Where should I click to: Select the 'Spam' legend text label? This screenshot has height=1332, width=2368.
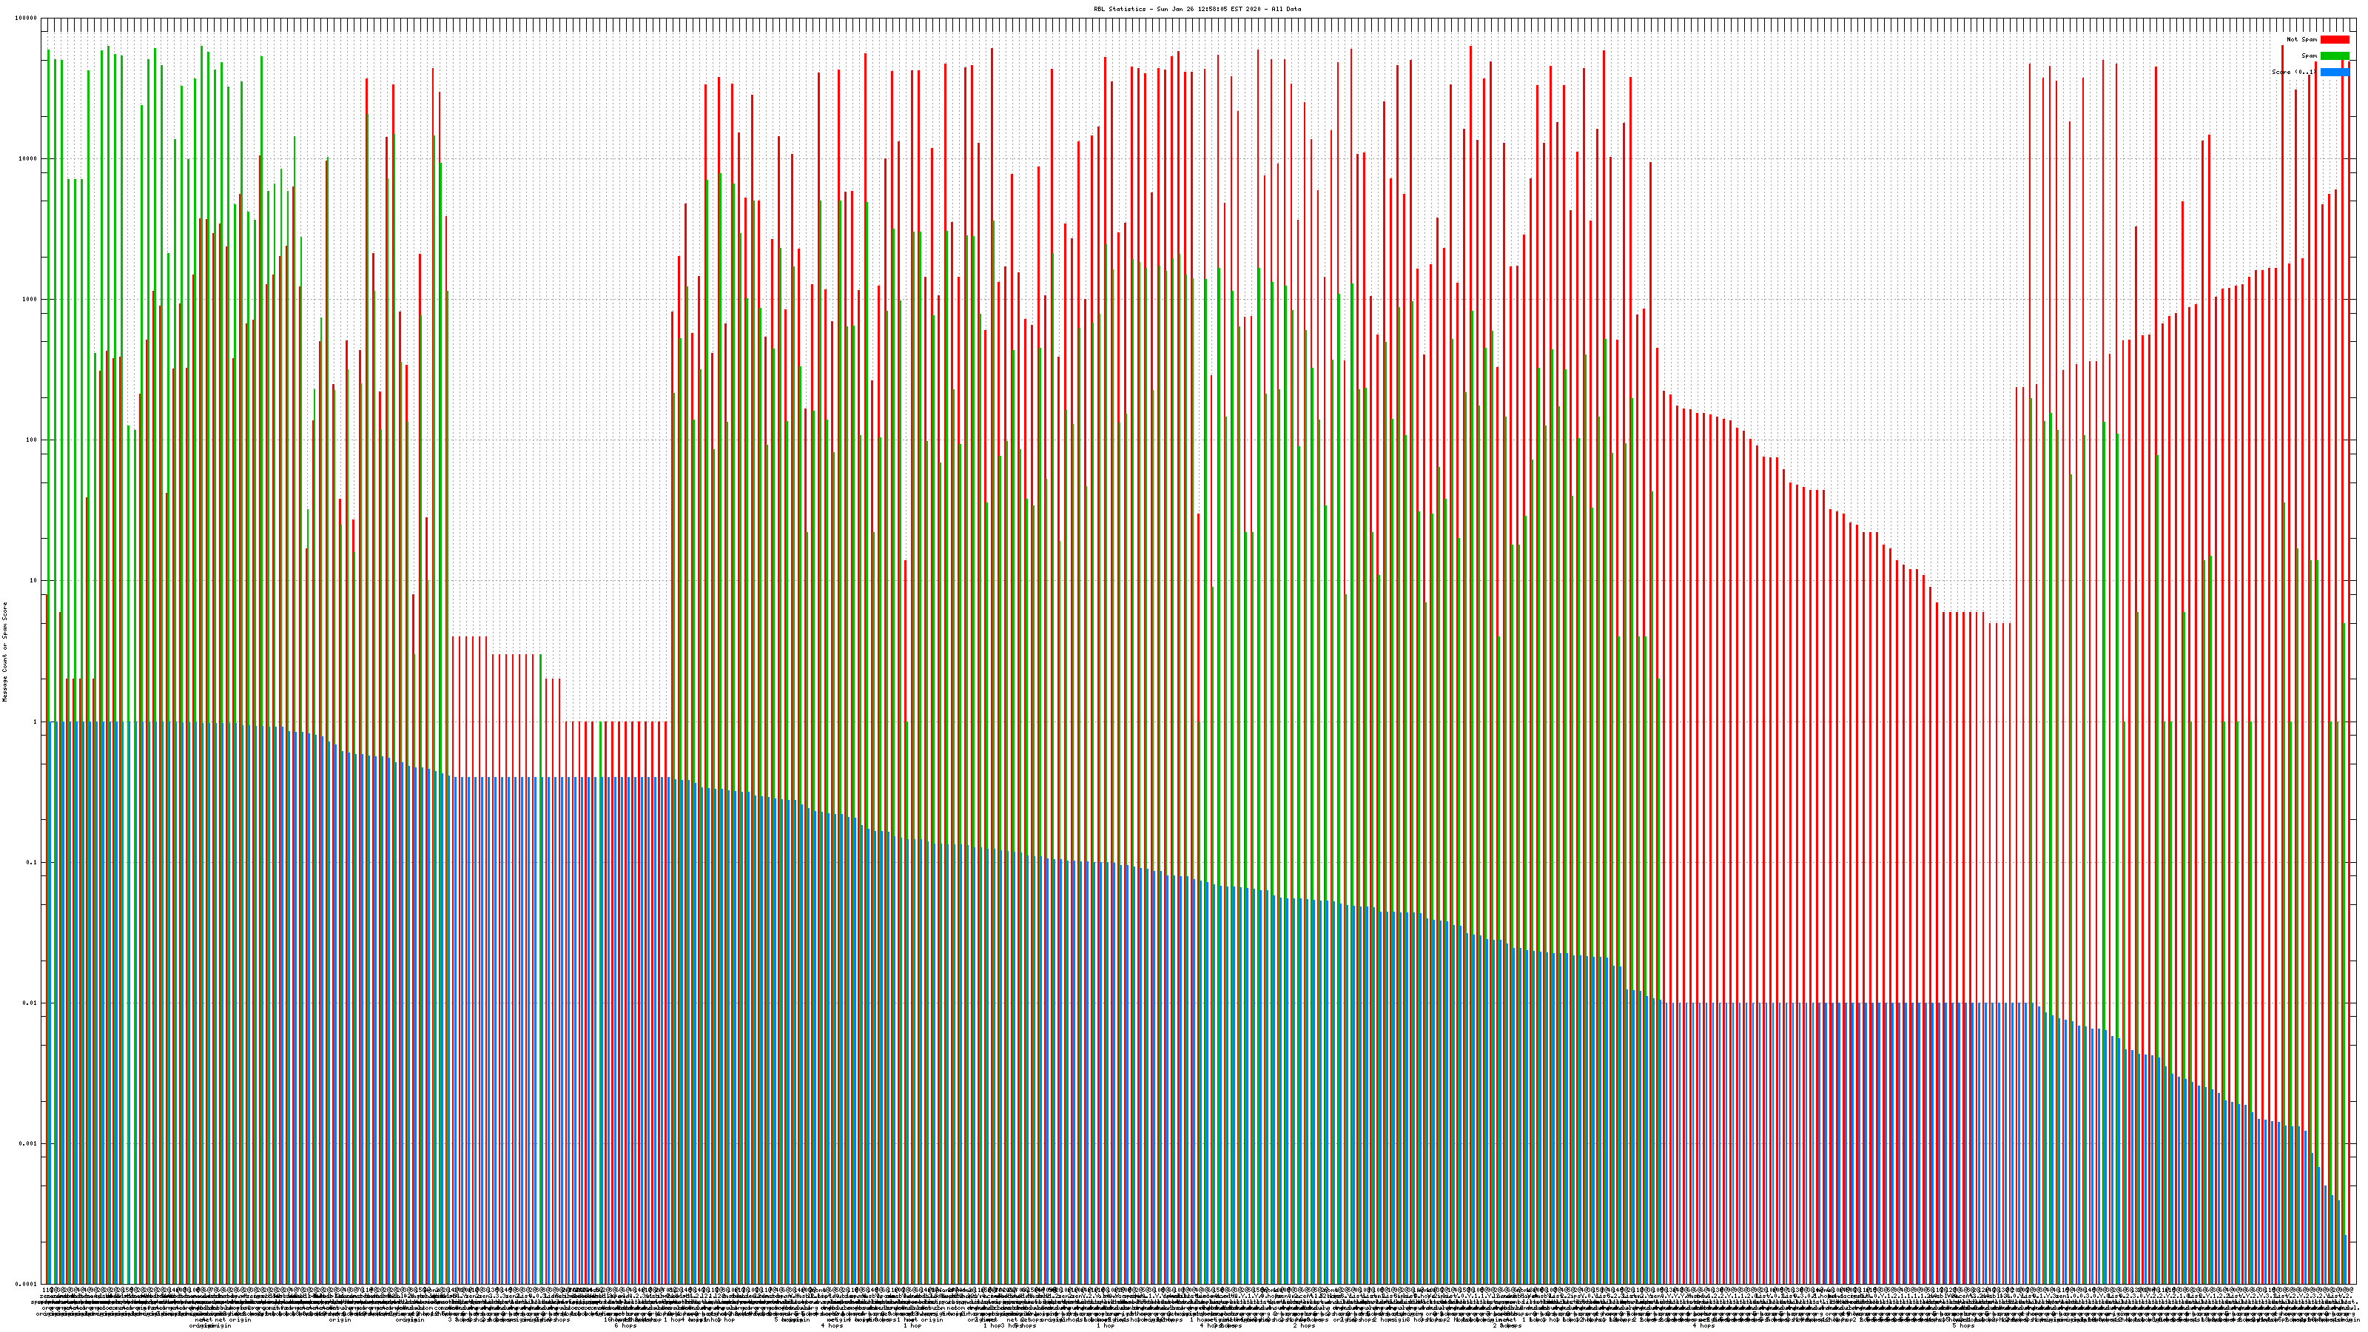(2310, 56)
